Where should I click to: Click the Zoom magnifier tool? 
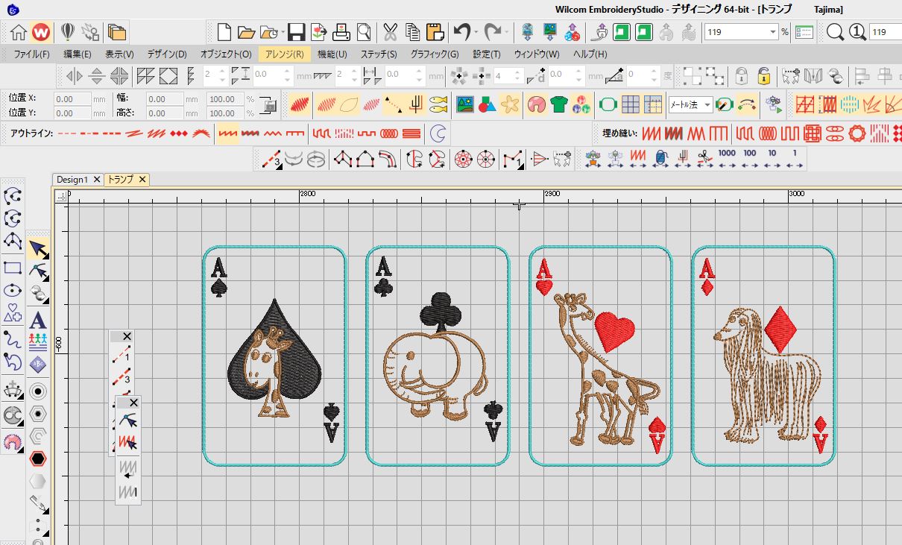(836, 32)
